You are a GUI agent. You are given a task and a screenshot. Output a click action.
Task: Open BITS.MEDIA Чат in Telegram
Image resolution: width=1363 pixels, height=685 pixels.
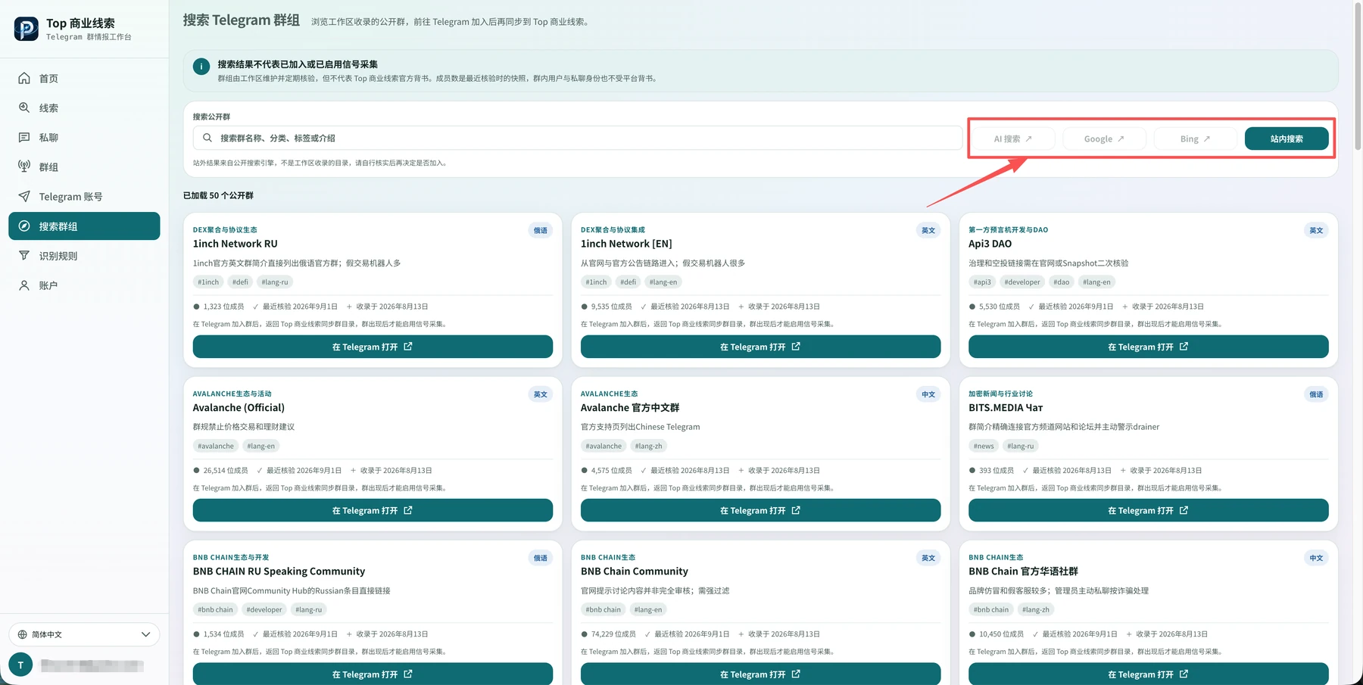(1148, 510)
